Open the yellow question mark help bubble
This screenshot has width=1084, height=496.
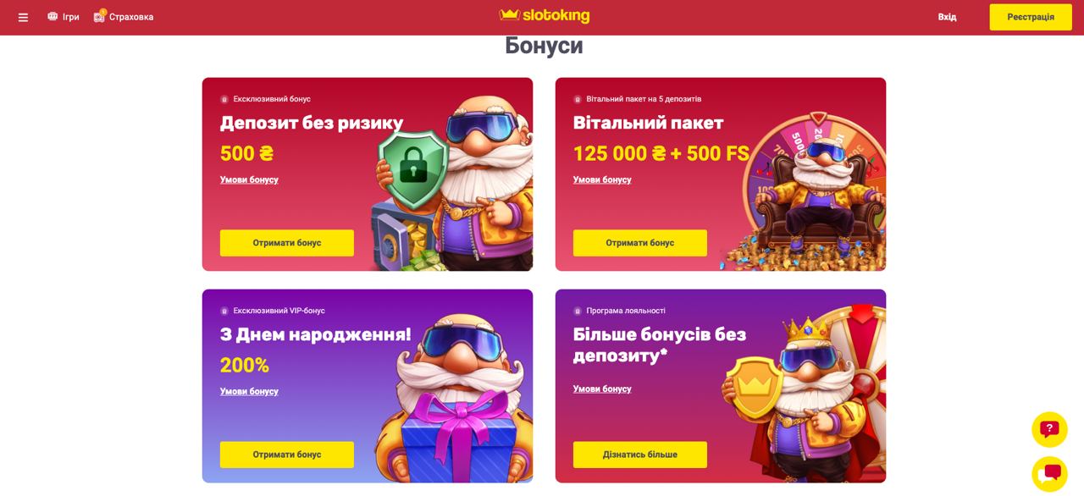(x=1049, y=429)
